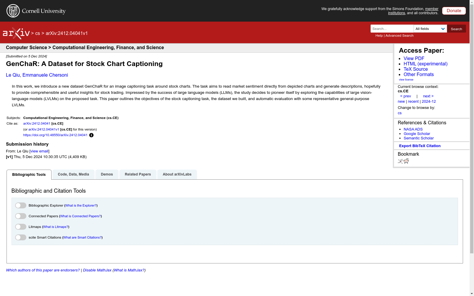Bookmark paper with Reddit icon
Image resolution: width=474 pixels, height=296 pixels.
click(406, 161)
